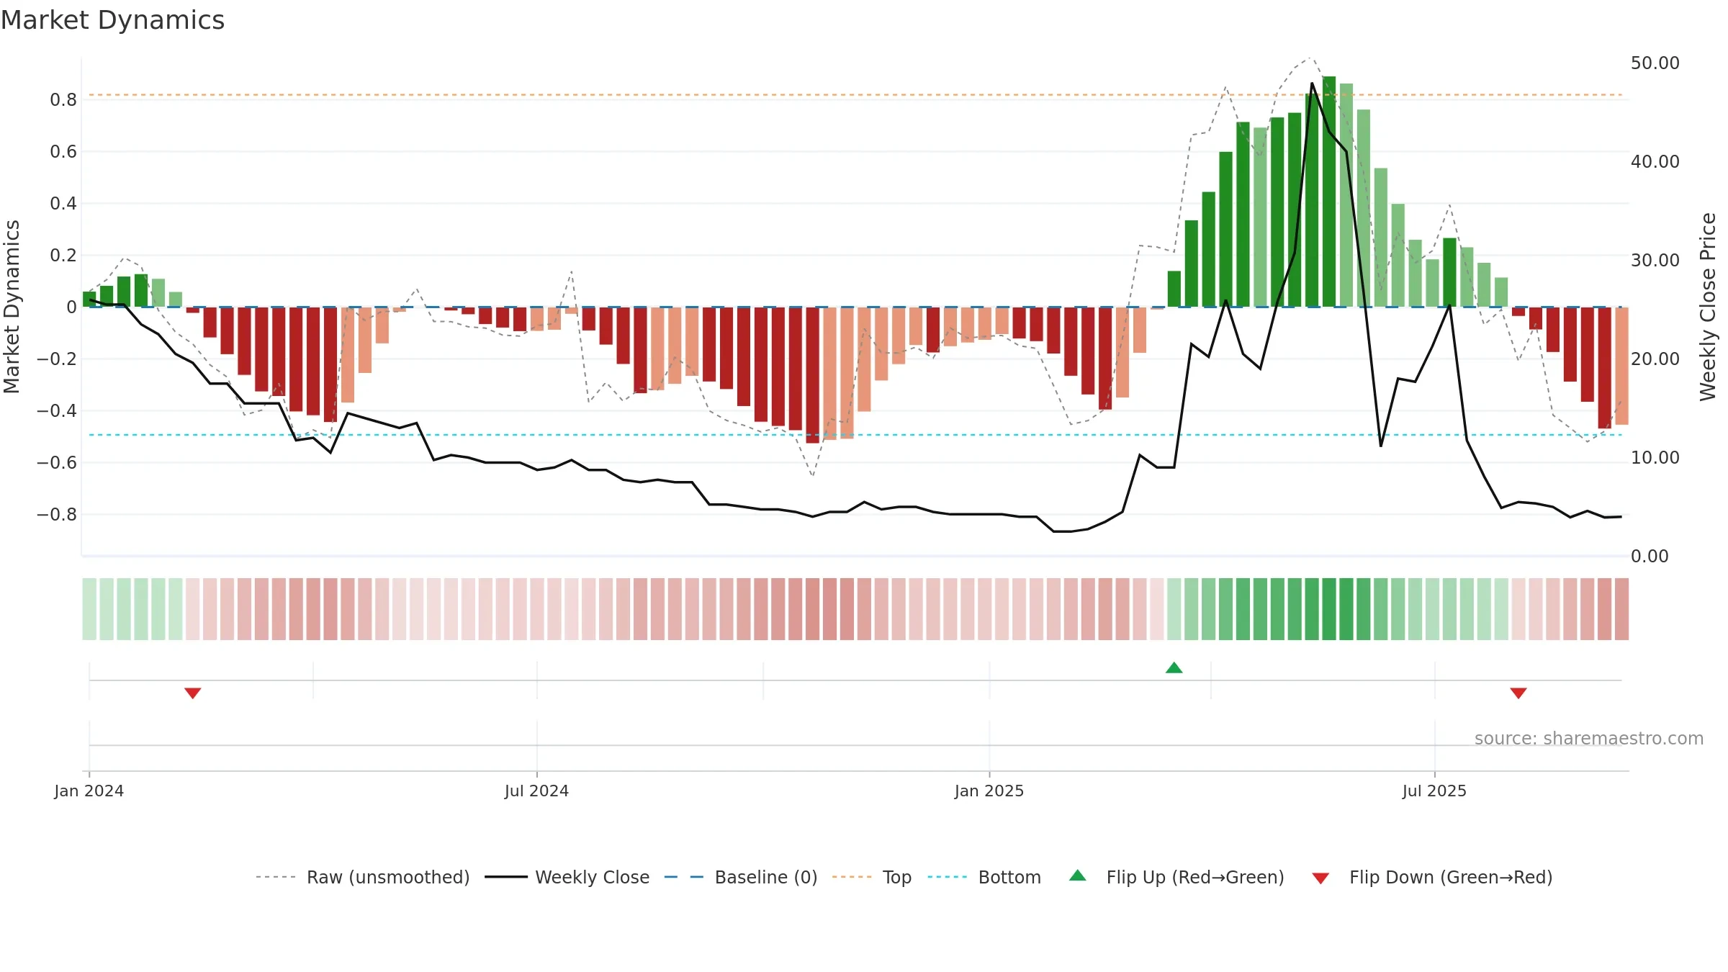Click the 0.6 left-axis tick label

[63, 152]
